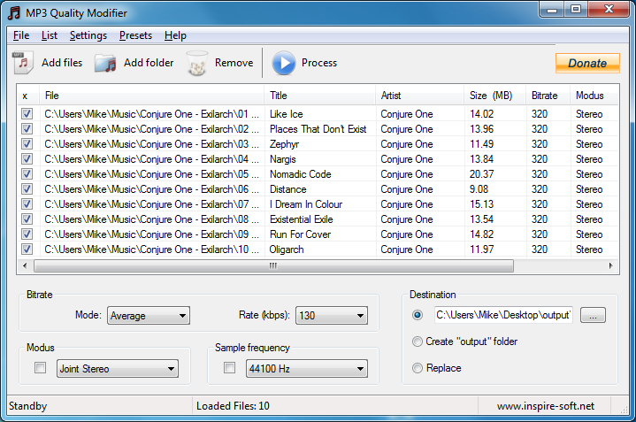Open the 44100 Hz sample frequency dropdown
The height and width of the screenshot is (422, 636).
click(307, 368)
